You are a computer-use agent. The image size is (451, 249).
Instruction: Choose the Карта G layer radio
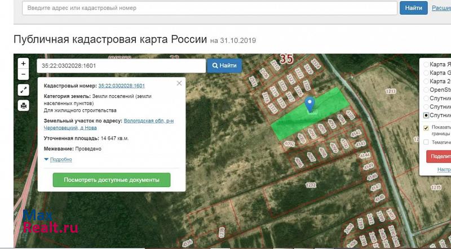coord(426,73)
